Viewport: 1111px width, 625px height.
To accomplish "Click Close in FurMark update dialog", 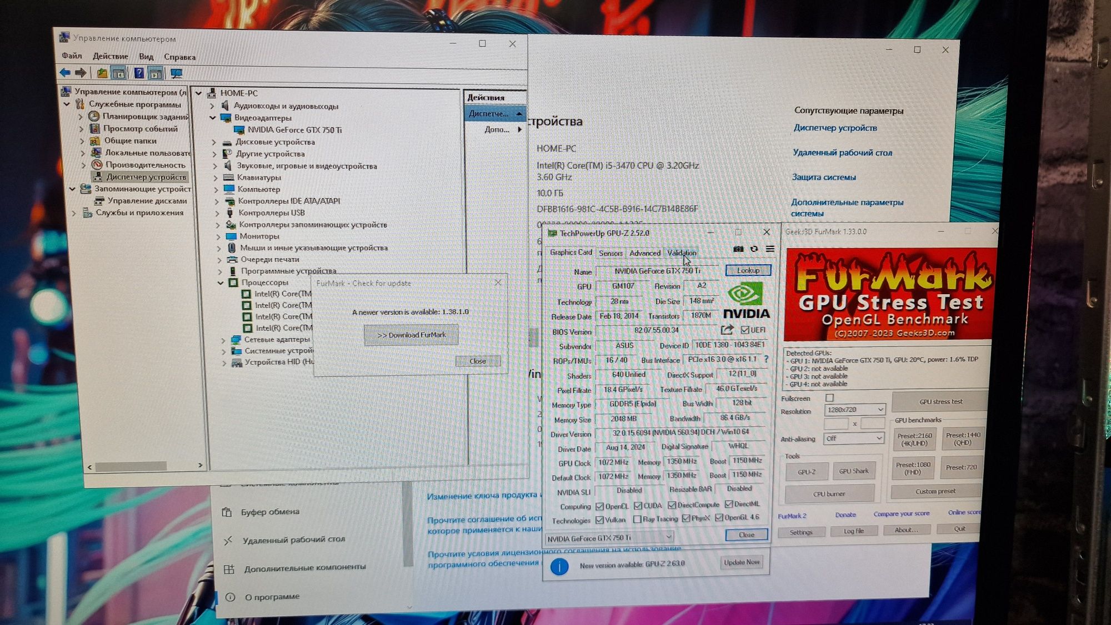I will pos(478,361).
